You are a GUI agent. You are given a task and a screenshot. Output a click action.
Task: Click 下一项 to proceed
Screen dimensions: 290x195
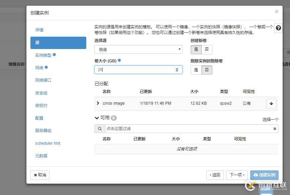coord(237,175)
